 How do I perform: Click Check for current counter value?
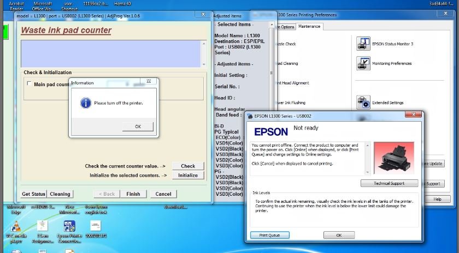[x=188, y=166]
